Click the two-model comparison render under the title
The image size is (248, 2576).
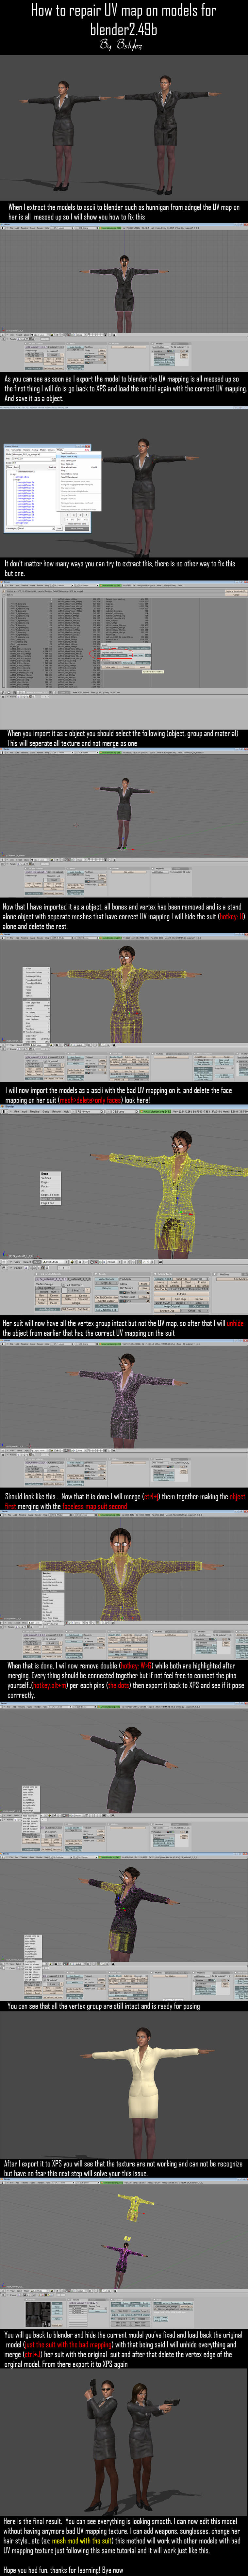[124, 128]
